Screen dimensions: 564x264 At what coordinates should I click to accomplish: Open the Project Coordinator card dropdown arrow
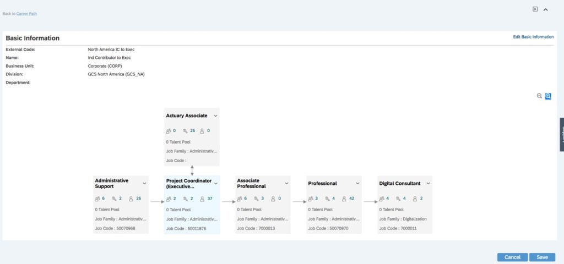pos(216,183)
